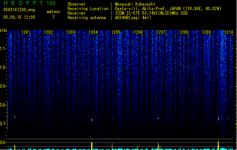Click the A504HB(yagi 4el) antenna text
Viewport: 237px width, 150px height.
133,18
